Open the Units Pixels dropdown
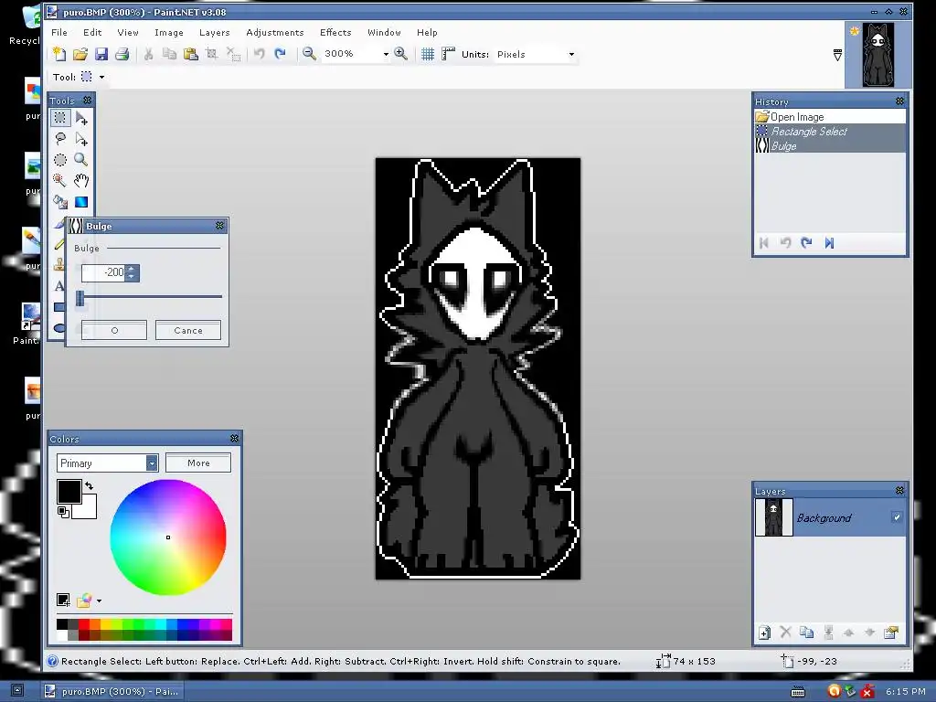Image resolution: width=936 pixels, height=702 pixels. click(x=571, y=54)
